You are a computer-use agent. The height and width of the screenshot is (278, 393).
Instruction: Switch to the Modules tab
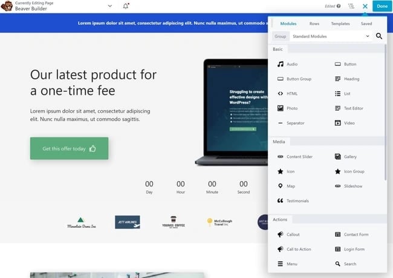[288, 24]
